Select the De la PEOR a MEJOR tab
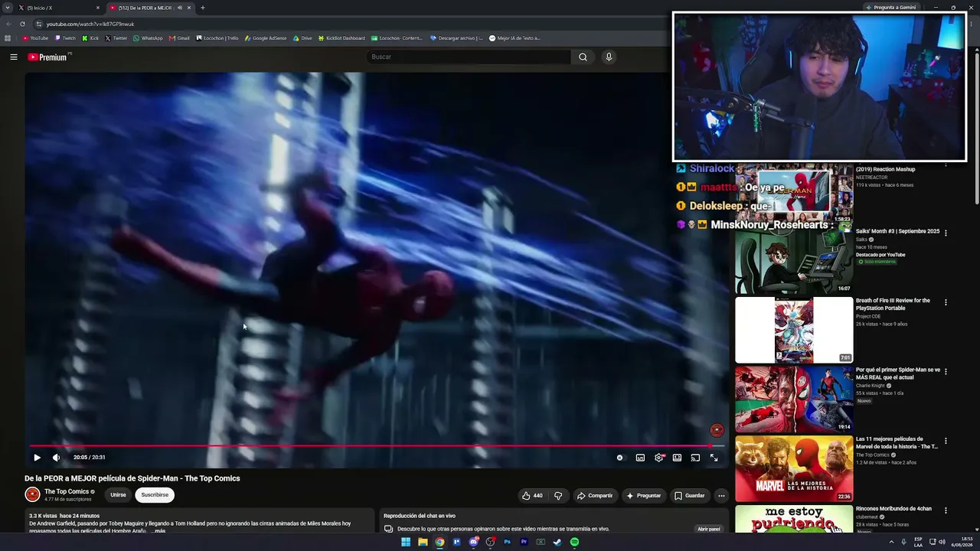This screenshot has height=551, width=980. coord(150,8)
